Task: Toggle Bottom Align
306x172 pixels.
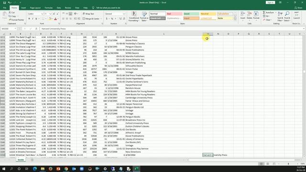Action: tap(70, 14)
